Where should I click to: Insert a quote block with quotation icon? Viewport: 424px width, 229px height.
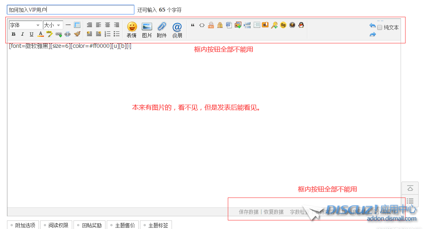[x=193, y=25]
